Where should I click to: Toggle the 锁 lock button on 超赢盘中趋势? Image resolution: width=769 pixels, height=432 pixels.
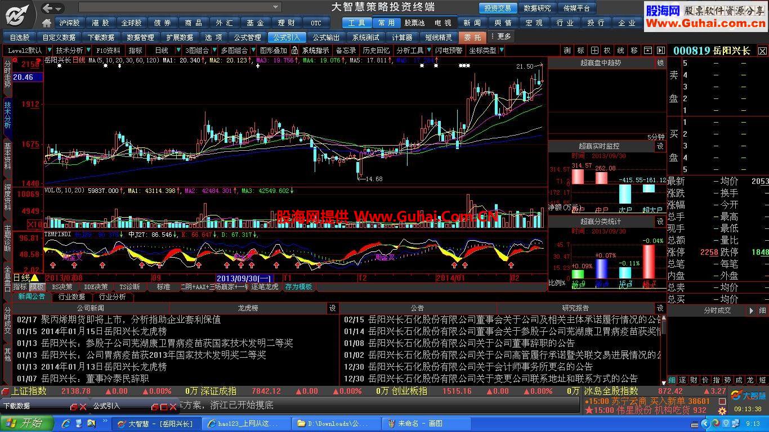point(660,64)
